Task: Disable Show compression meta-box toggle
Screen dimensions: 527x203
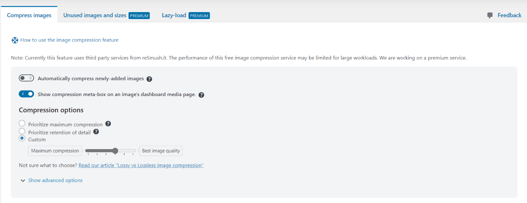Action: pyautogui.click(x=26, y=94)
